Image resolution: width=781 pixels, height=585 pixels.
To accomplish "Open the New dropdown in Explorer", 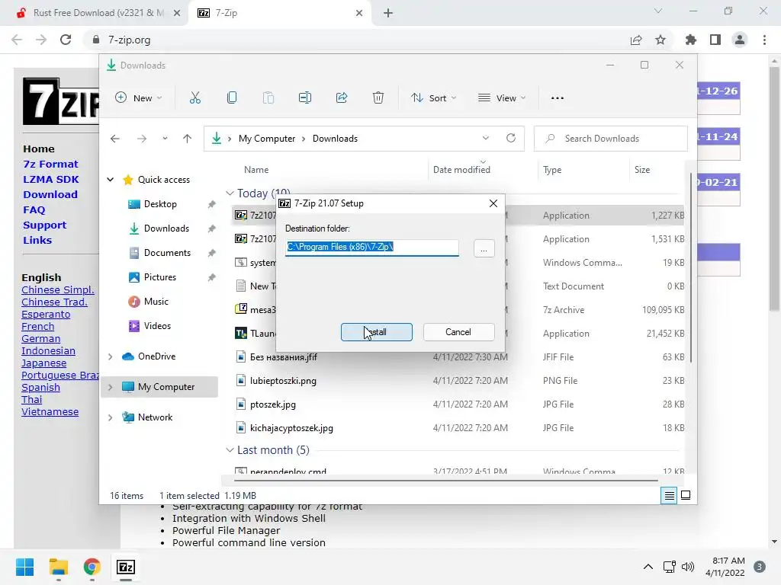I will pyautogui.click(x=139, y=98).
